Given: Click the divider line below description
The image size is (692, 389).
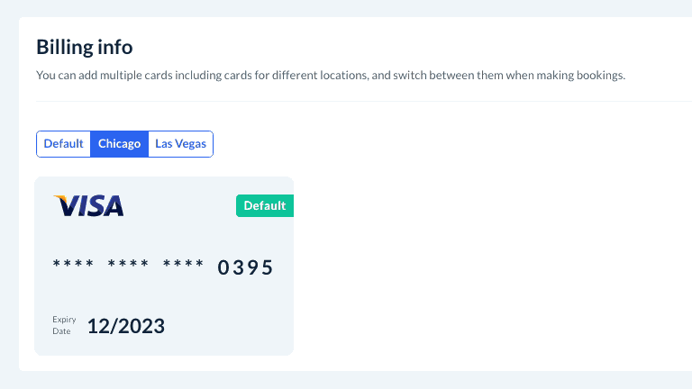Looking at the screenshot, I should click(x=360, y=102).
